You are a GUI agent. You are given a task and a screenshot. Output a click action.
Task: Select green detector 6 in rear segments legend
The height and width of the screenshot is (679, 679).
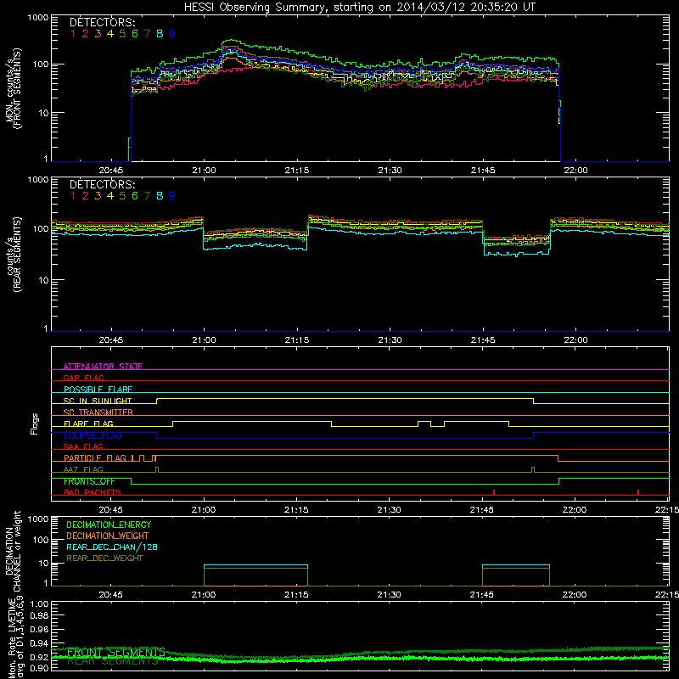tap(135, 196)
